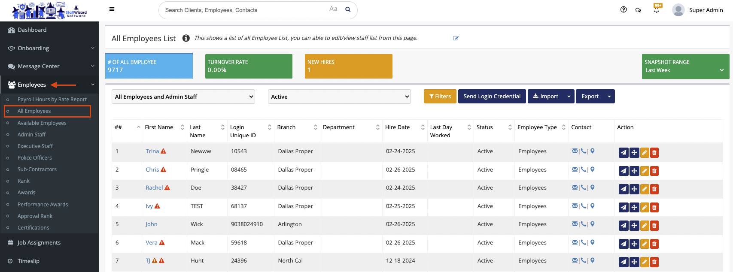
Task: Click the # of All Employee stat card
Action: [149, 66]
